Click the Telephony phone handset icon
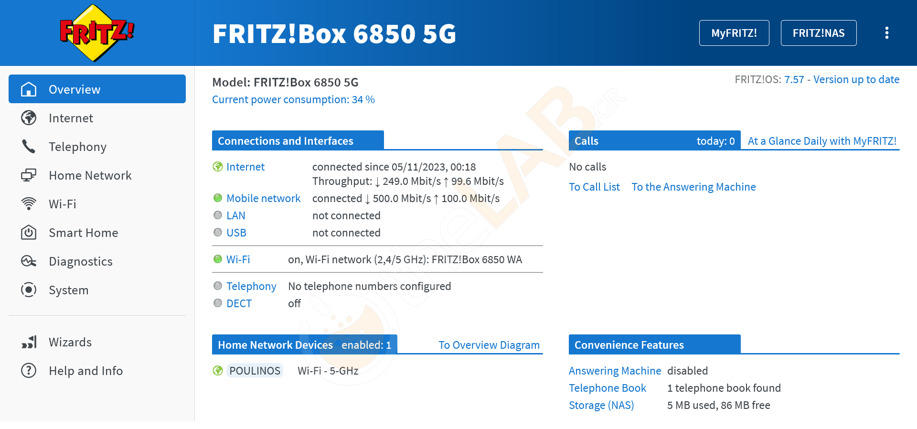917x429 pixels. [x=29, y=147]
